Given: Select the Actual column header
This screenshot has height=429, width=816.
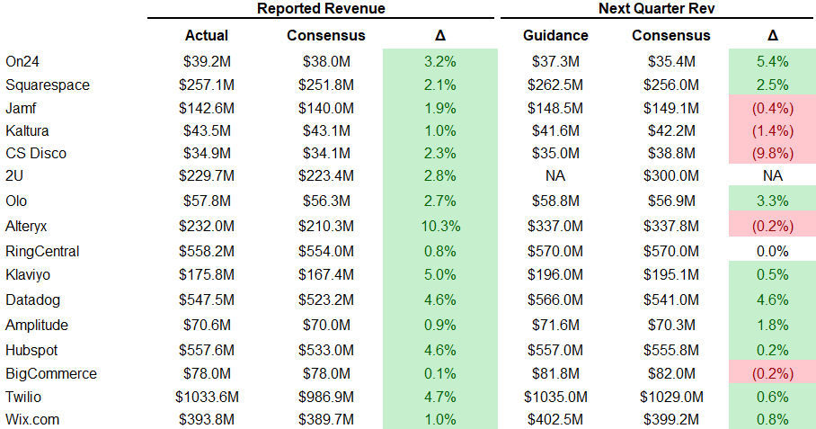Looking at the screenshot, I should [x=207, y=35].
